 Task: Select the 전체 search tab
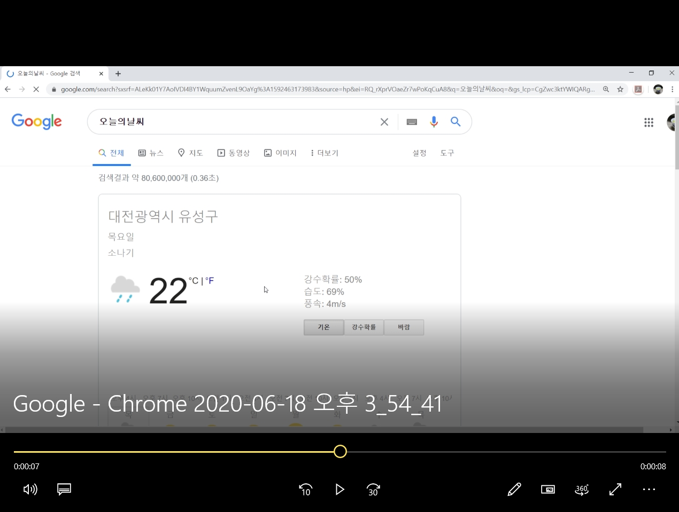click(111, 153)
